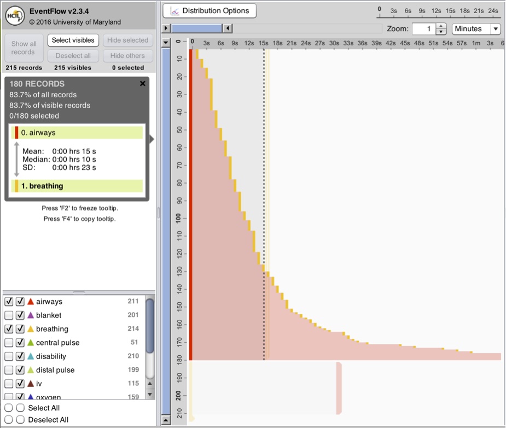The image size is (506, 428).
Task: Click the yellow breathing triangle icon
Action: coord(31,329)
